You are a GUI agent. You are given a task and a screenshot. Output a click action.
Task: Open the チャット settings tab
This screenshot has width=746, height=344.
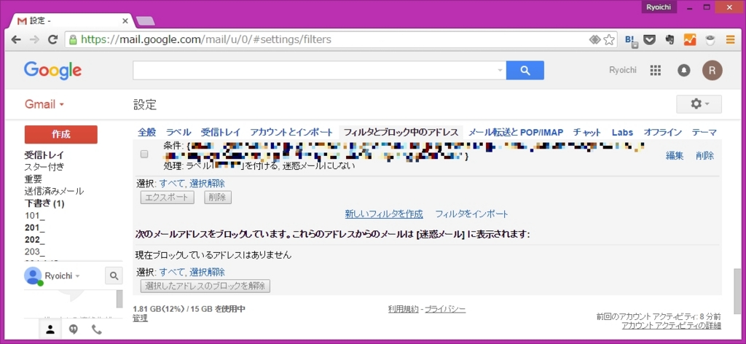click(x=587, y=132)
